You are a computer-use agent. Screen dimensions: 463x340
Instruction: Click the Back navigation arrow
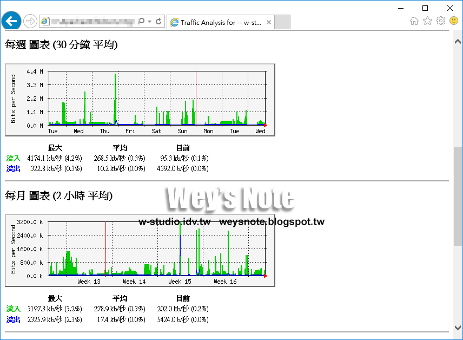click(11, 21)
